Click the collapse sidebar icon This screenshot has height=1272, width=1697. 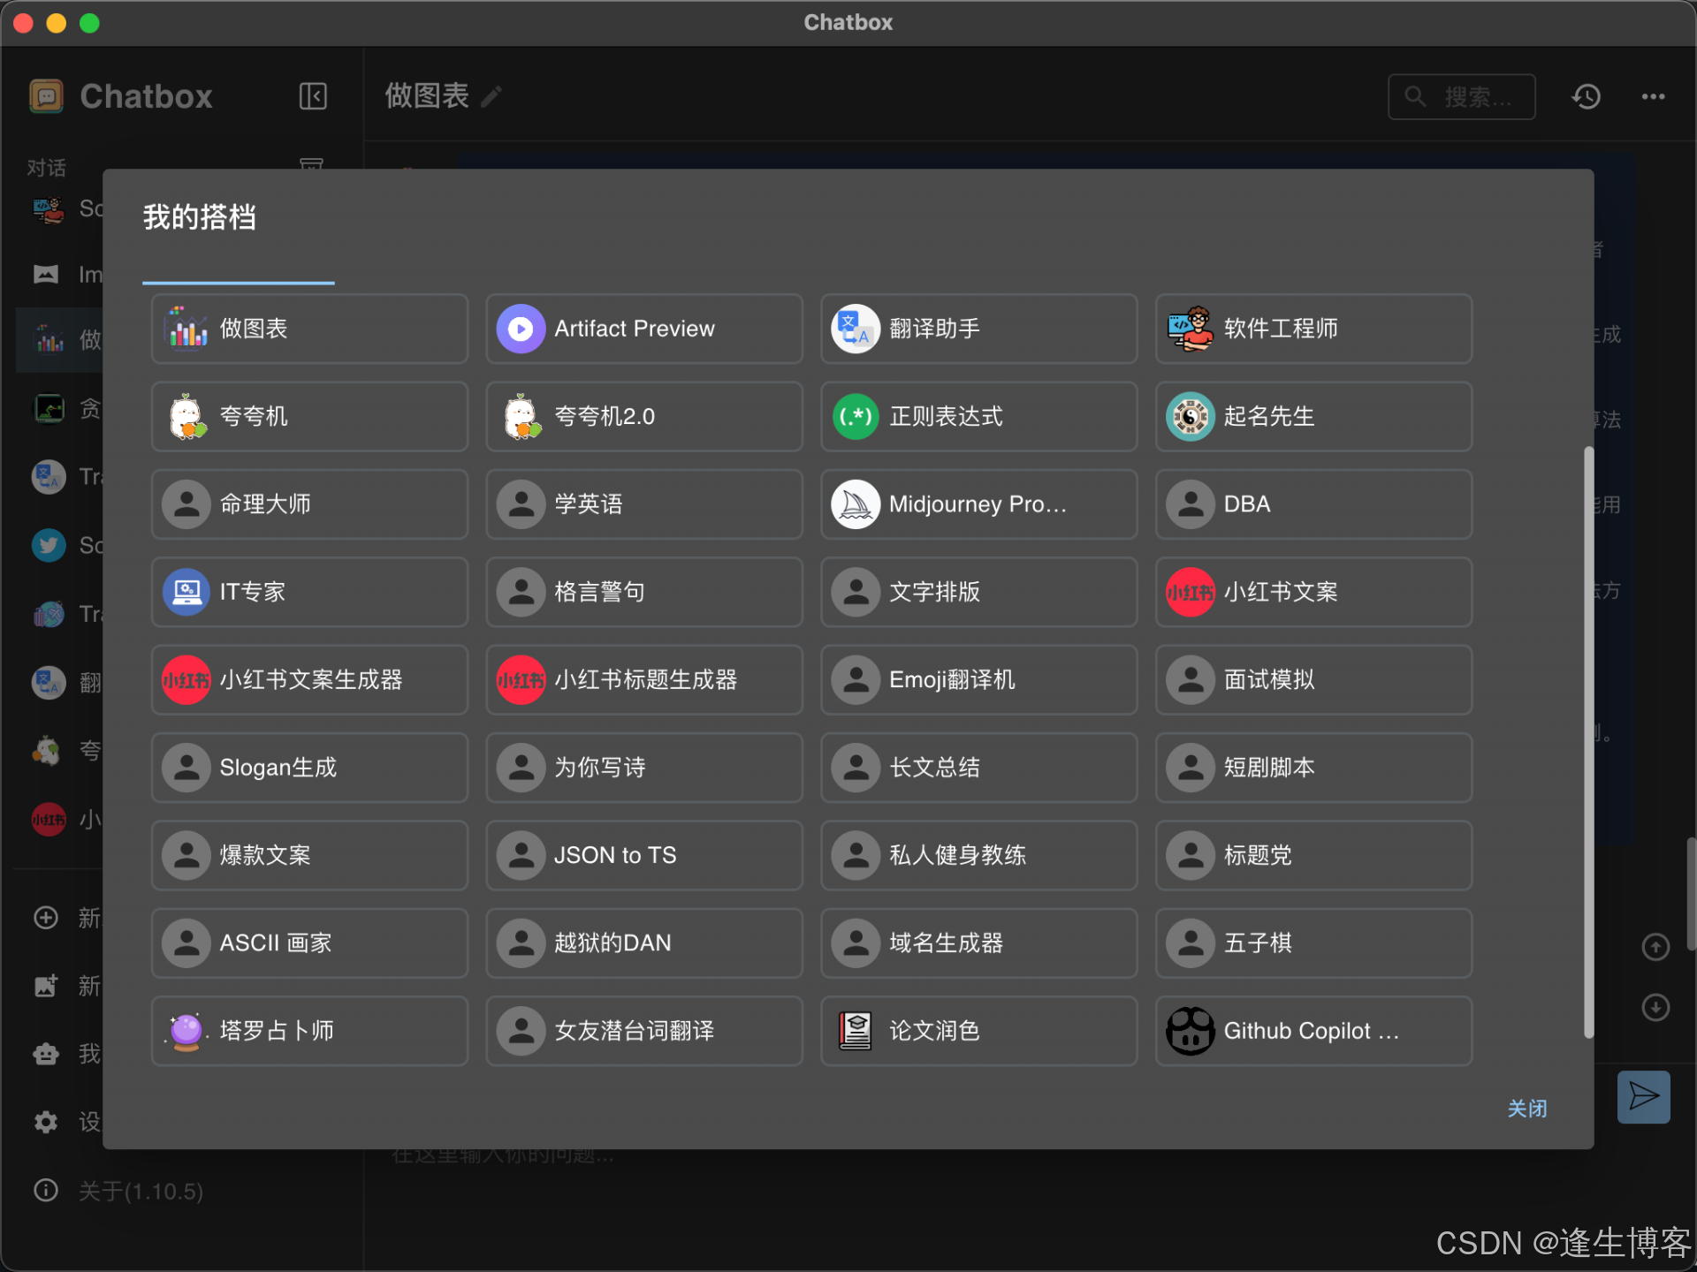coord(313,96)
